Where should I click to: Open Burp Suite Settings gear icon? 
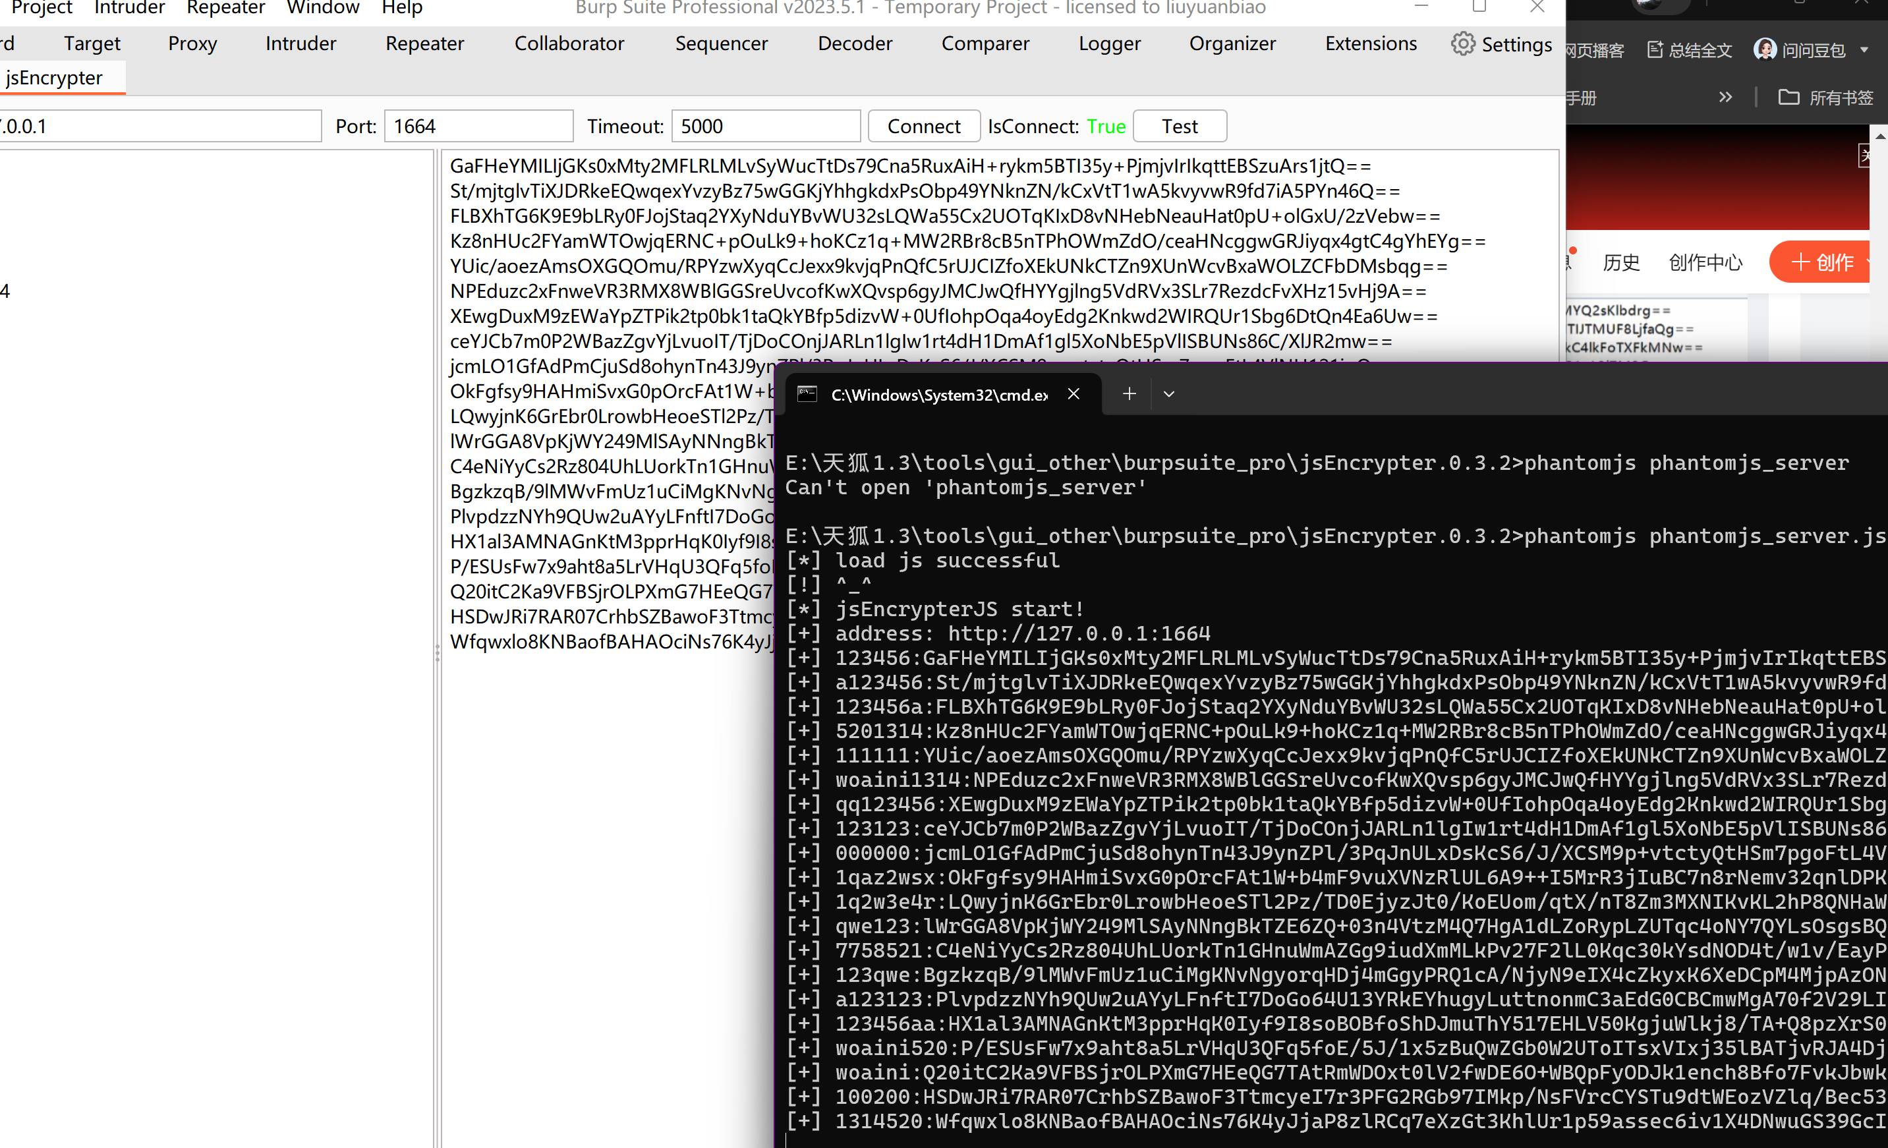tap(1462, 43)
